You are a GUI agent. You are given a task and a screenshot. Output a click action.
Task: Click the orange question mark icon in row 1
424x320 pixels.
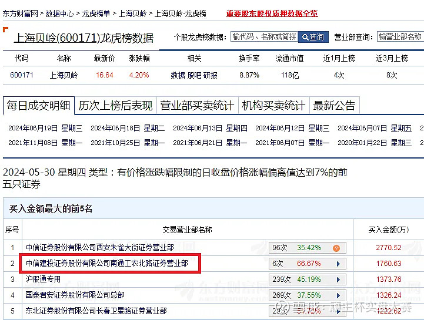click(336, 248)
